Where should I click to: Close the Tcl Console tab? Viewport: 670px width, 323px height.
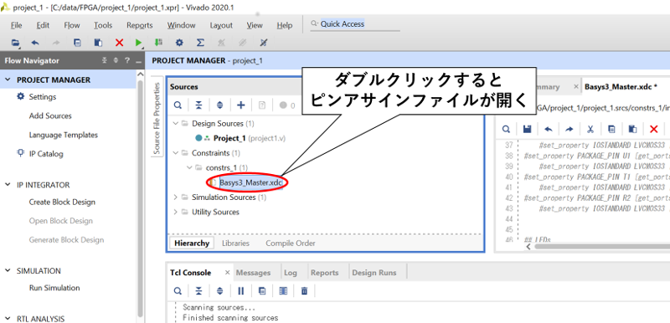click(227, 272)
